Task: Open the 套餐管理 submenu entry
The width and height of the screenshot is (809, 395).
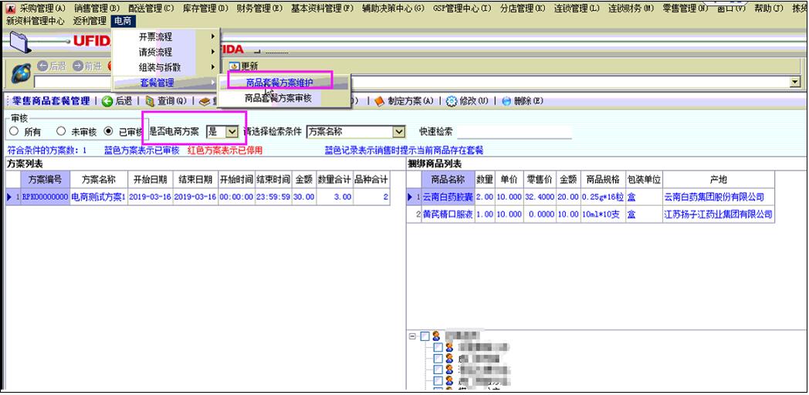Action: pyautogui.click(x=166, y=83)
